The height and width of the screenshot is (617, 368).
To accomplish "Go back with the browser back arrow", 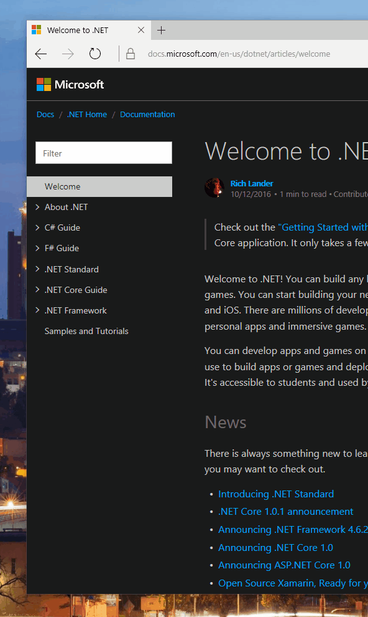I will 41,54.
